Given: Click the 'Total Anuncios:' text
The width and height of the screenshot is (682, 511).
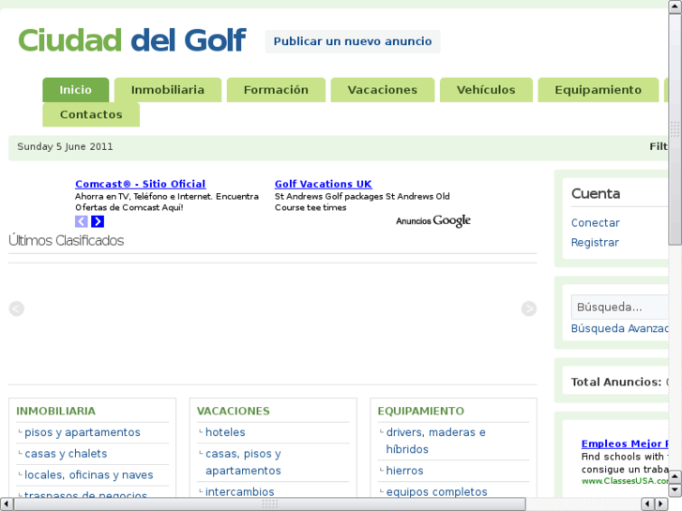Looking at the screenshot, I should coord(616,382).
